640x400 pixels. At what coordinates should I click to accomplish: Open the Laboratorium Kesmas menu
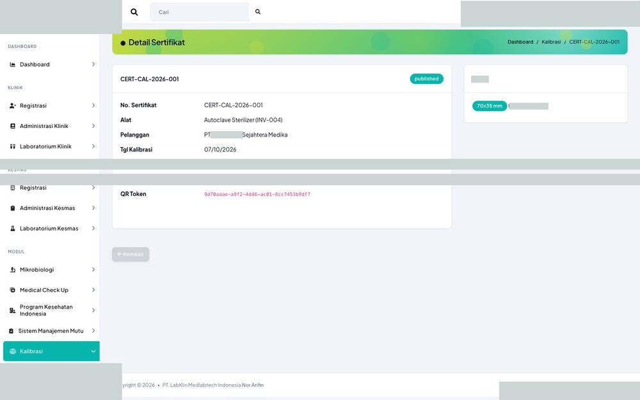[x=51, y=228]
